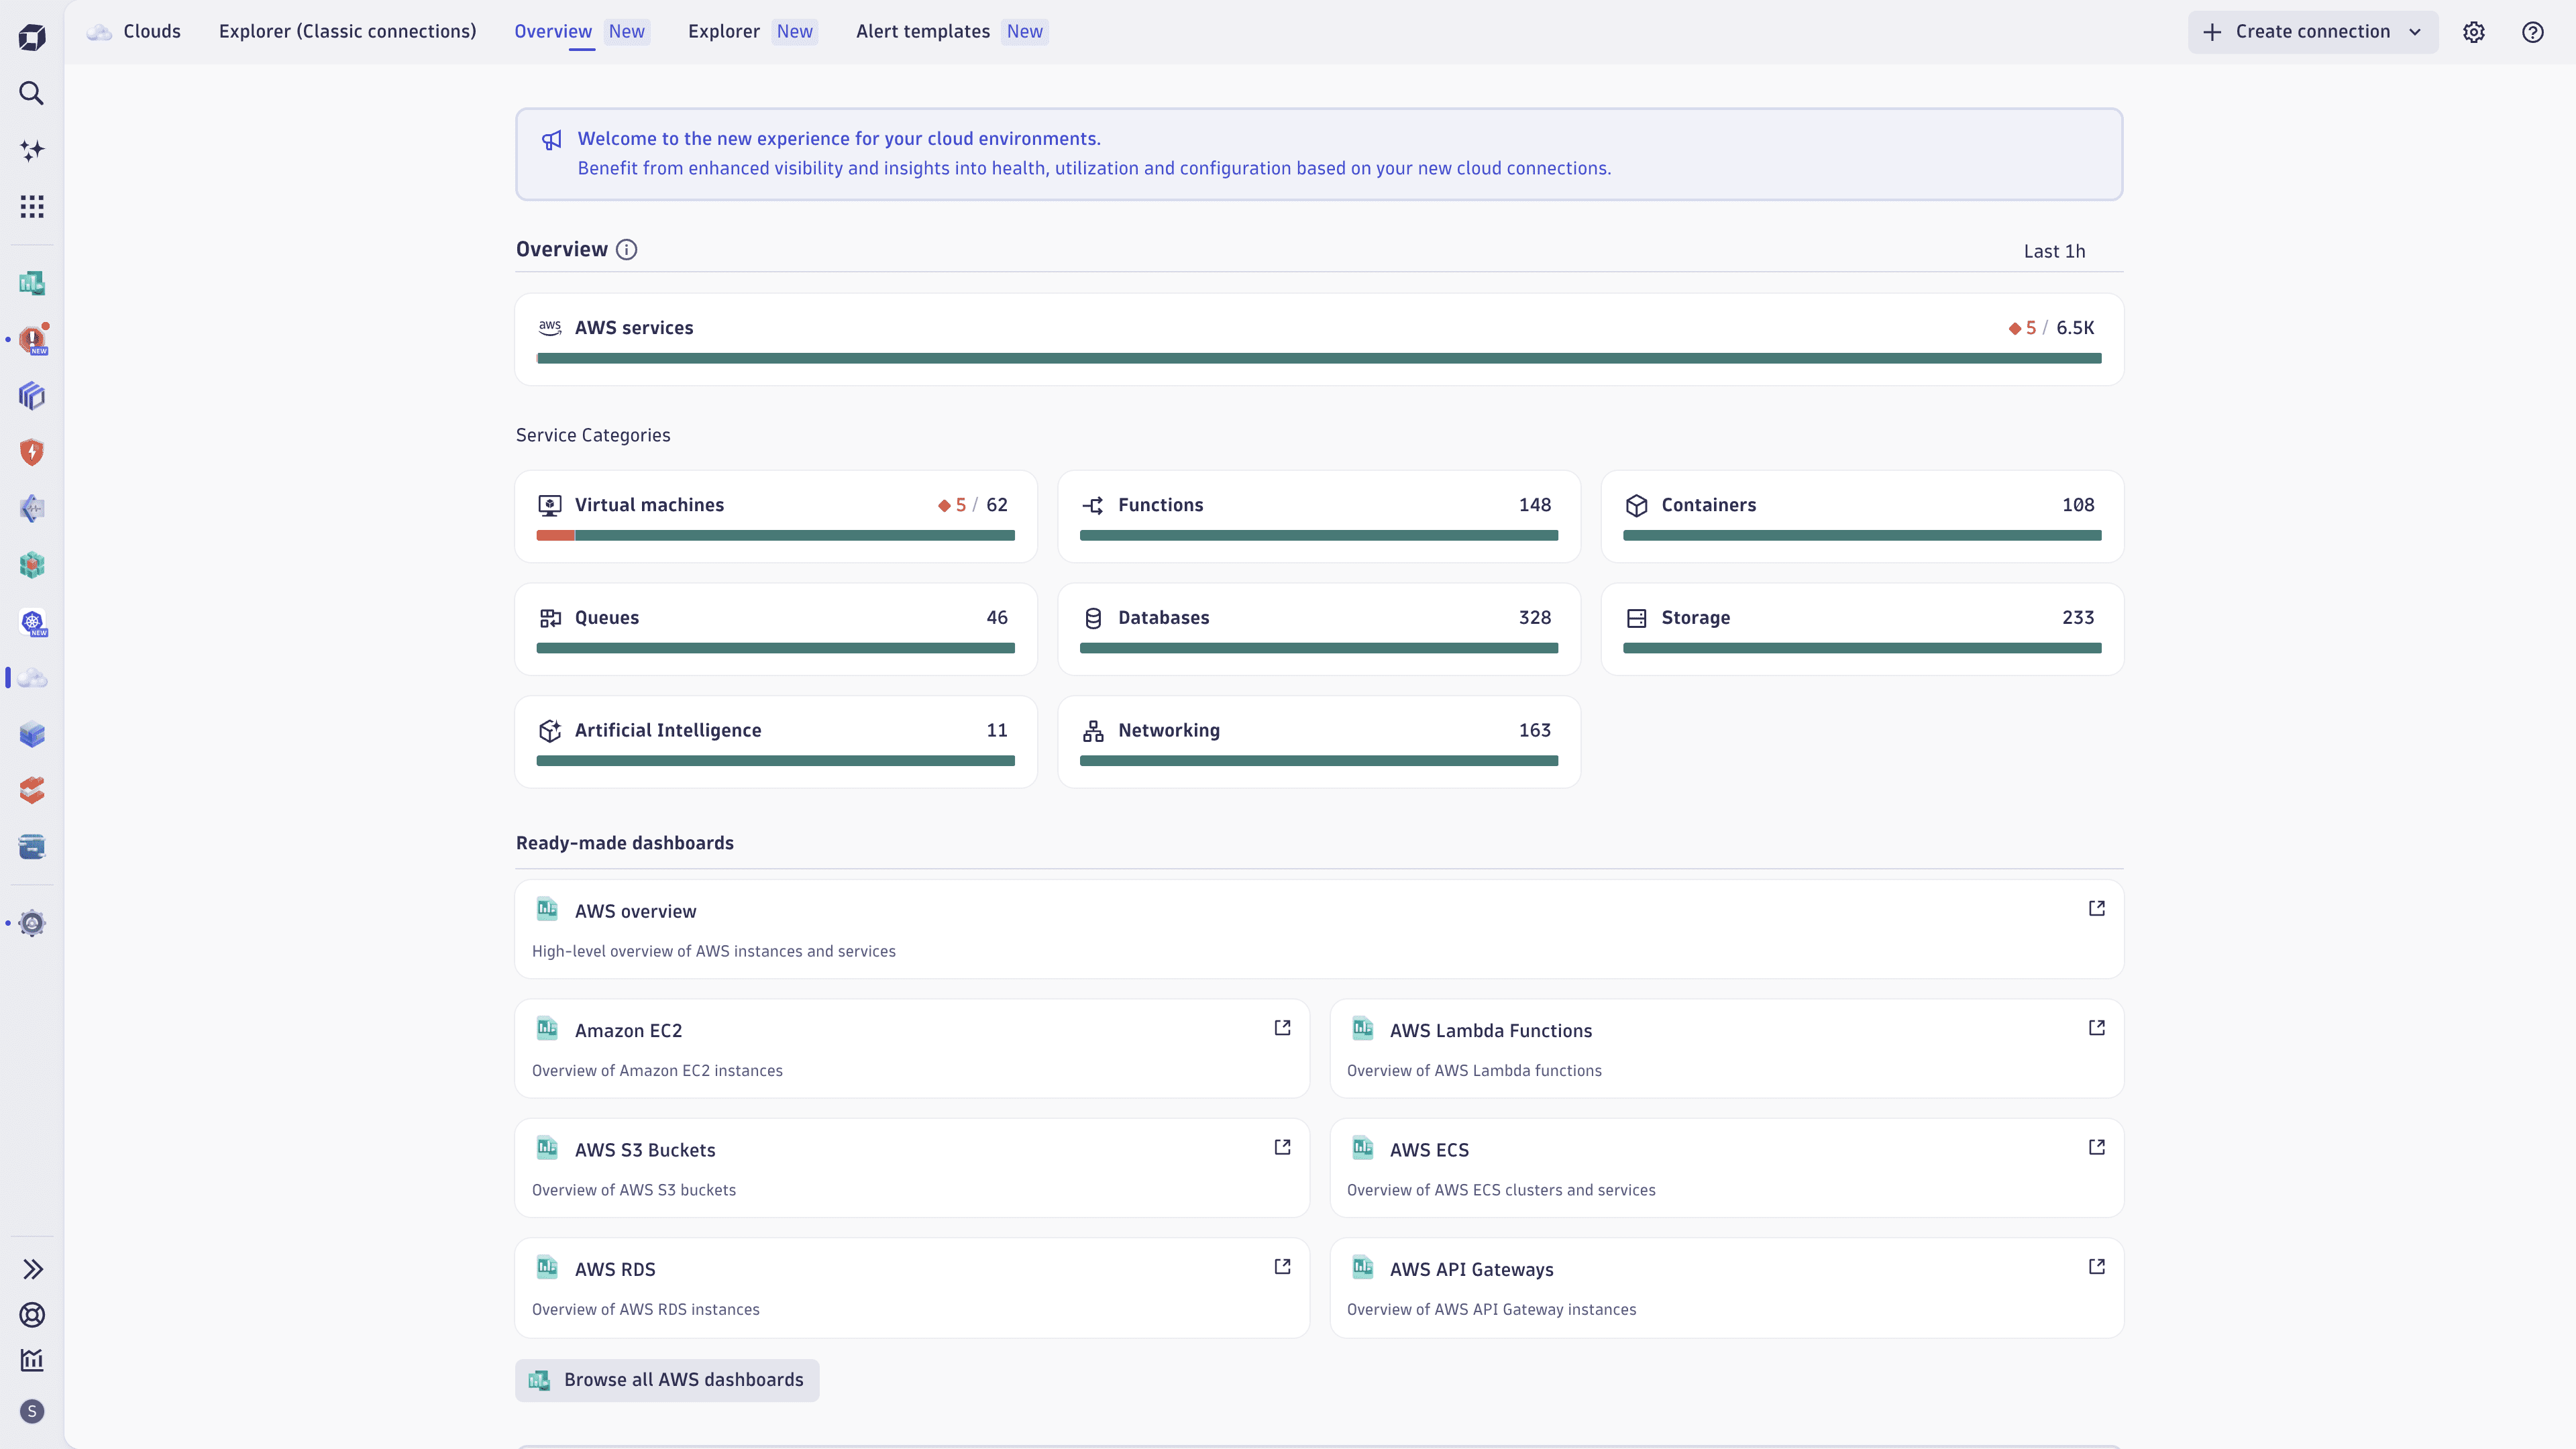The height and width of the screenshot is (1449, 2576).
Task: Open the settings gear in the top bar
Action: (2474, 31)
